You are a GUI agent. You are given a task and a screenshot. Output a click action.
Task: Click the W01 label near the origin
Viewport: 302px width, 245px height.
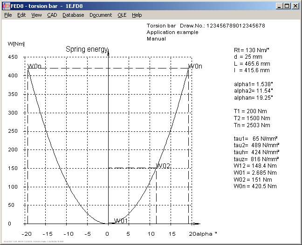121,220
